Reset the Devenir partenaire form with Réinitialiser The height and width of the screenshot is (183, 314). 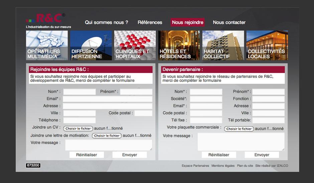pos(219,155)
